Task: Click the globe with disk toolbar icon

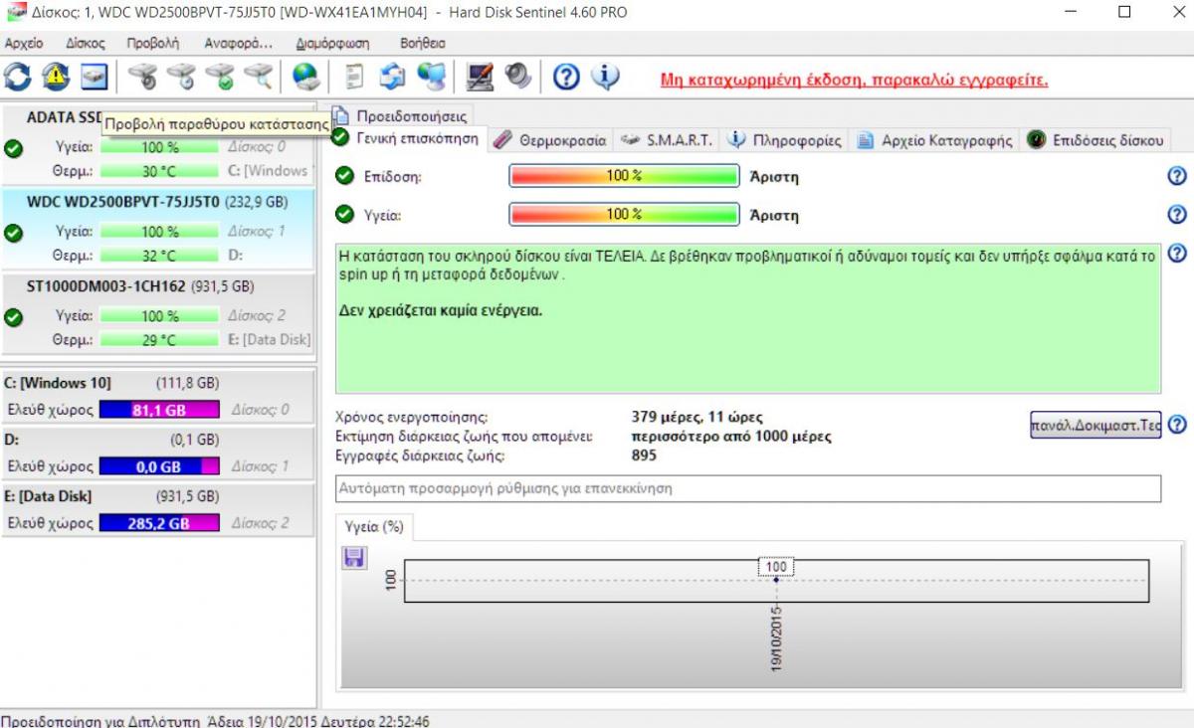Action: pos(304,76)
